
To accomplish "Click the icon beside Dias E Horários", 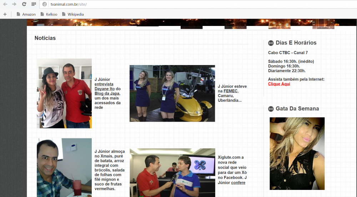I will click(x=271, y=43).
